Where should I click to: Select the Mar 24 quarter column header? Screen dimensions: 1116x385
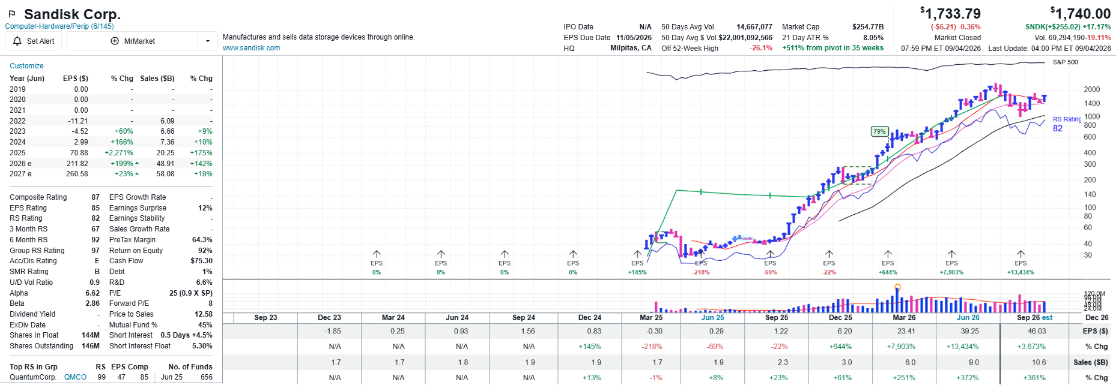coord(393,318)
